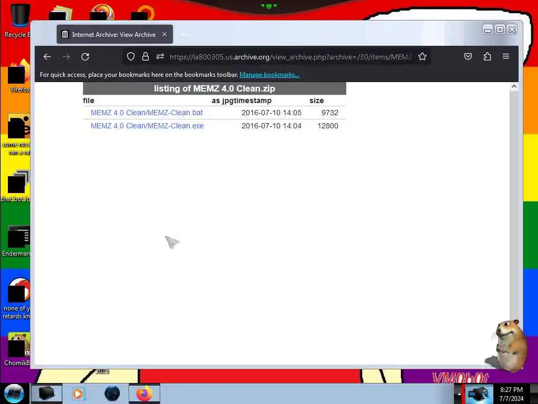
Task: Open the taskbar clock showing 8:27 PM
Action: click(511, 394)
